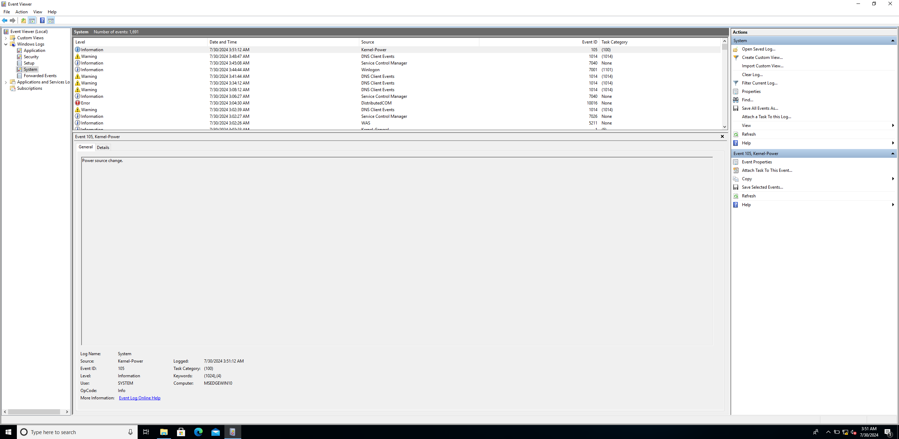Click the Save All Events As icon
The image size is (899, 439).
pyautogui.click(x=736, y=108)
